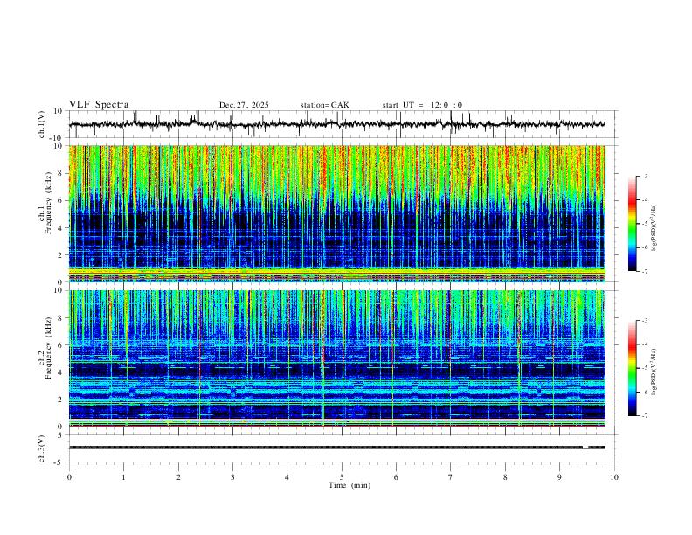
Task: Click time axis tick label "9"
Action: (x=559, y=477)
